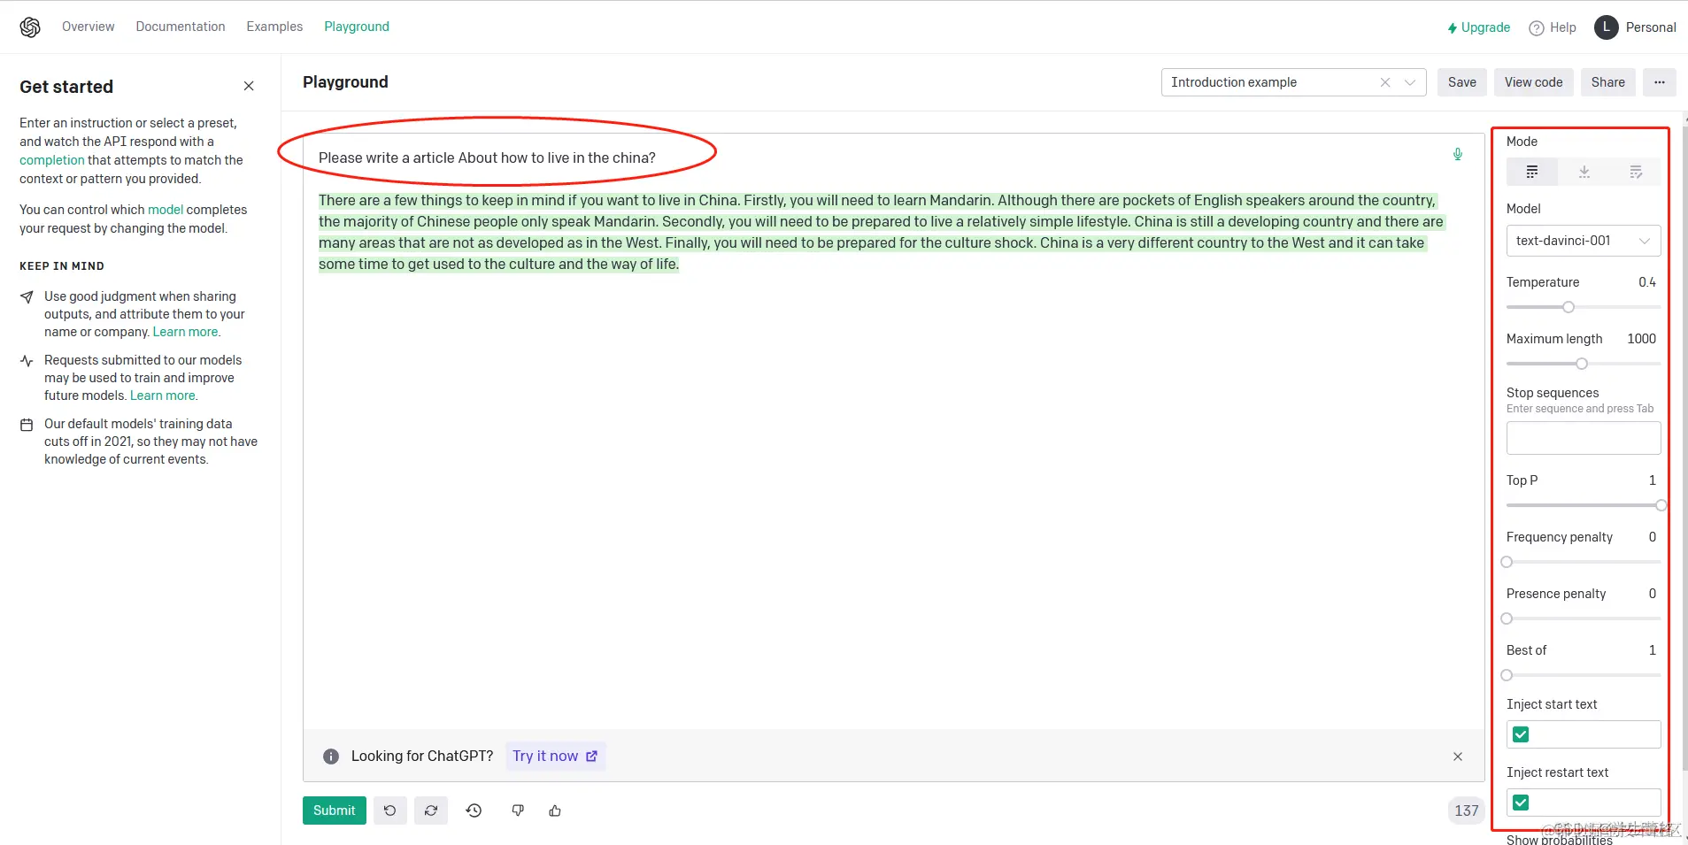Screen dimensions: 1688x845
Task: Regenerate the completion with the refresh icon
Action: click(x=430, y=810)
